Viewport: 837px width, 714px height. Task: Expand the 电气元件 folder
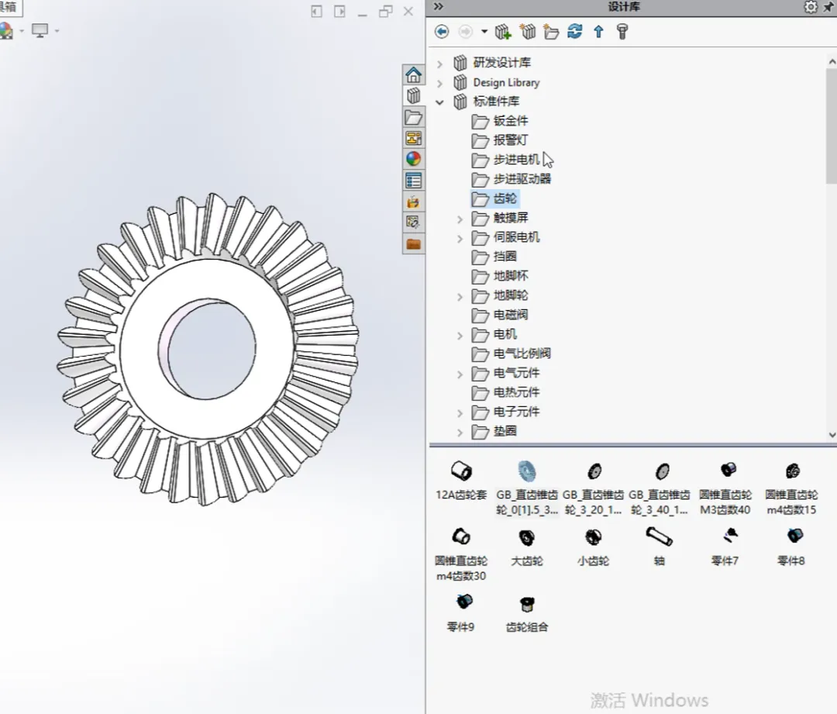click(x=460, y=374)
